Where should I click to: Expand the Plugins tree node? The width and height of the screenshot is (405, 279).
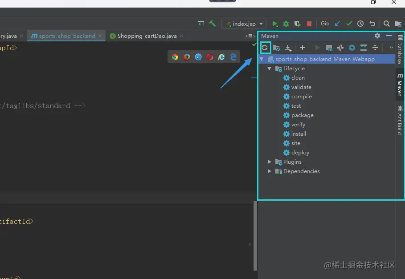tap(270, 162)
